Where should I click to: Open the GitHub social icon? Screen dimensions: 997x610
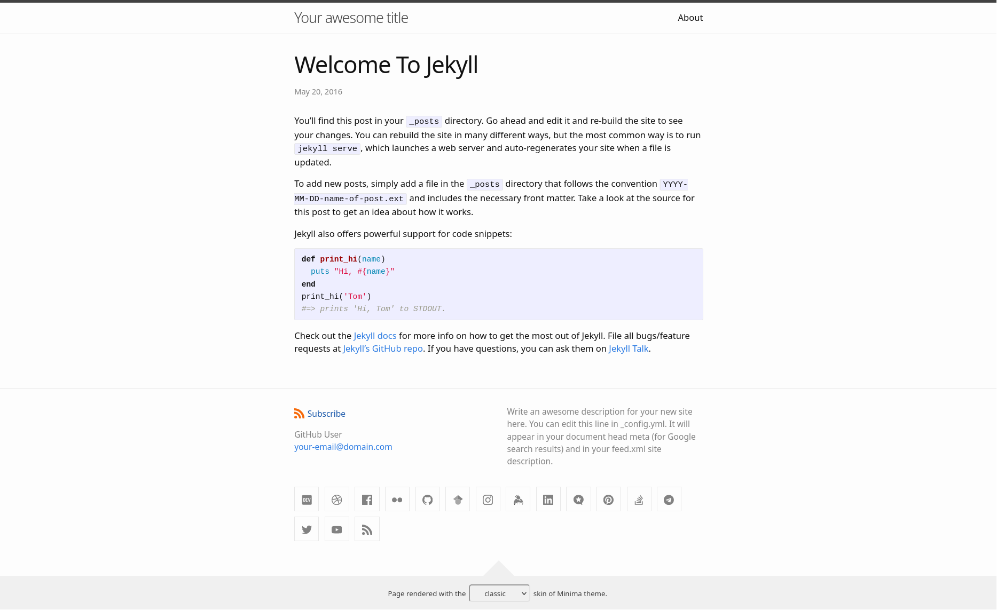428,499
